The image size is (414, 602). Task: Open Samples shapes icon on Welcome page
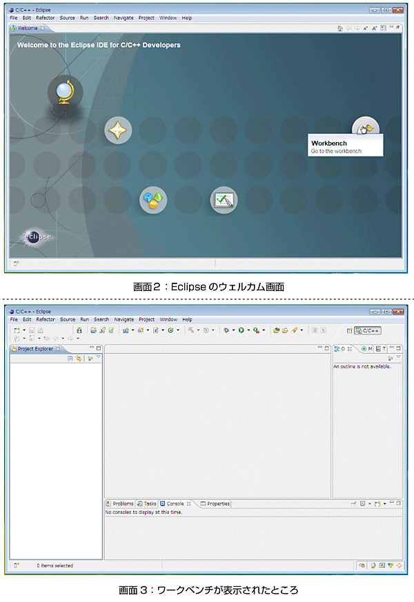153,200
